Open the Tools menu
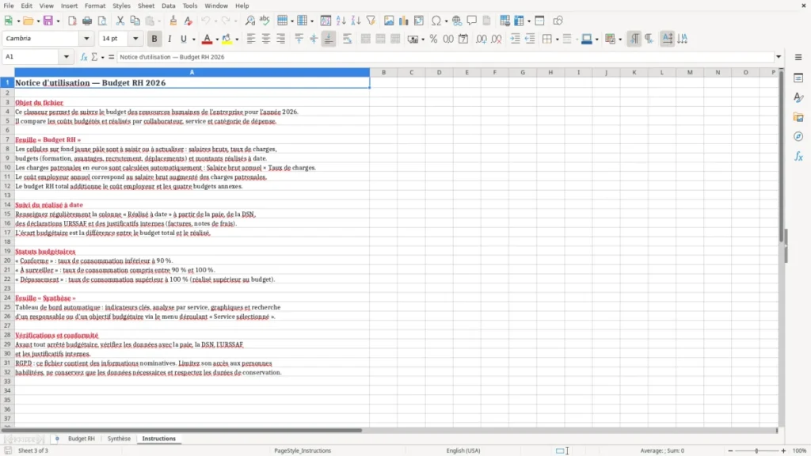The height and width of the screenshot is (456, 811). [190, 6]
